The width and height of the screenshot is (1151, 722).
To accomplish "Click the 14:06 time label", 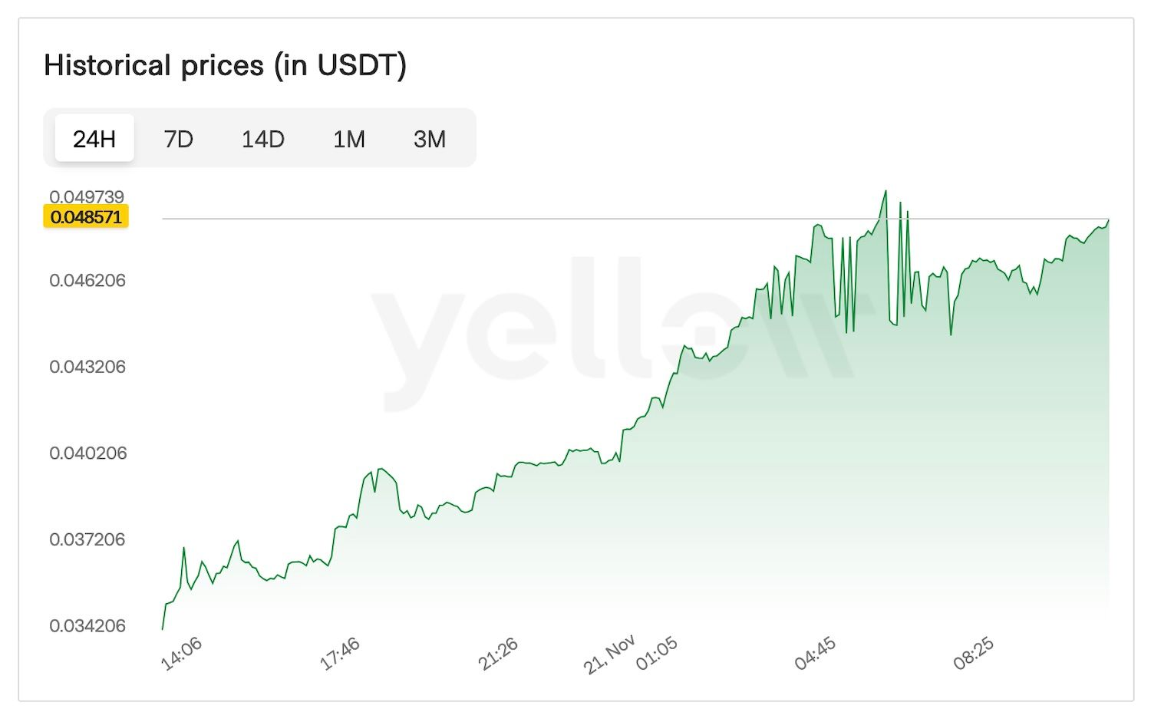I will 181,654.
